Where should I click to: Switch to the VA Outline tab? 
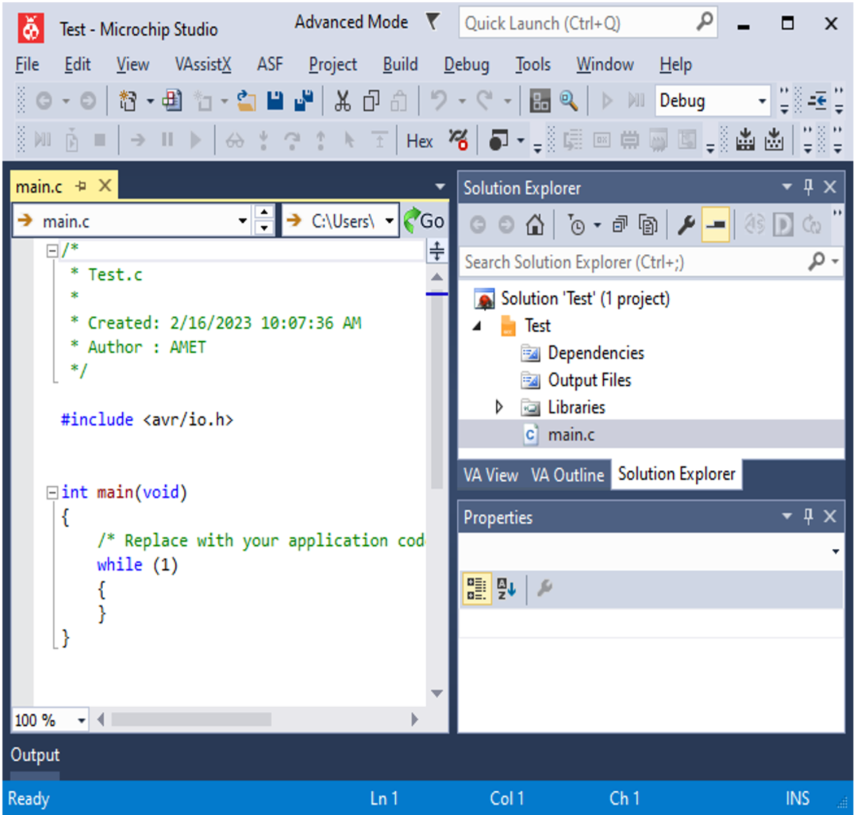click(x=568, y=475)
